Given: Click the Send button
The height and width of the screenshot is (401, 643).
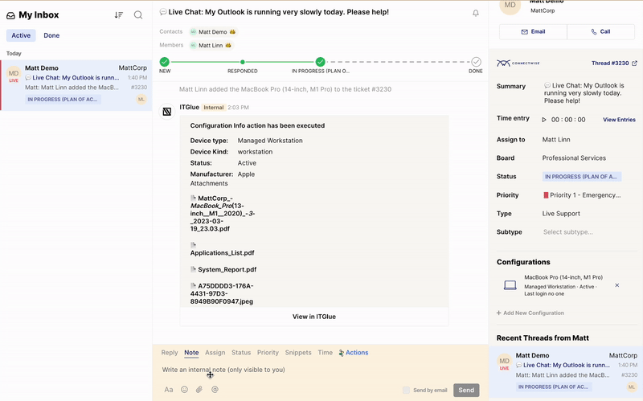Looking at the screenshot, I should click(x=466, y=390).
